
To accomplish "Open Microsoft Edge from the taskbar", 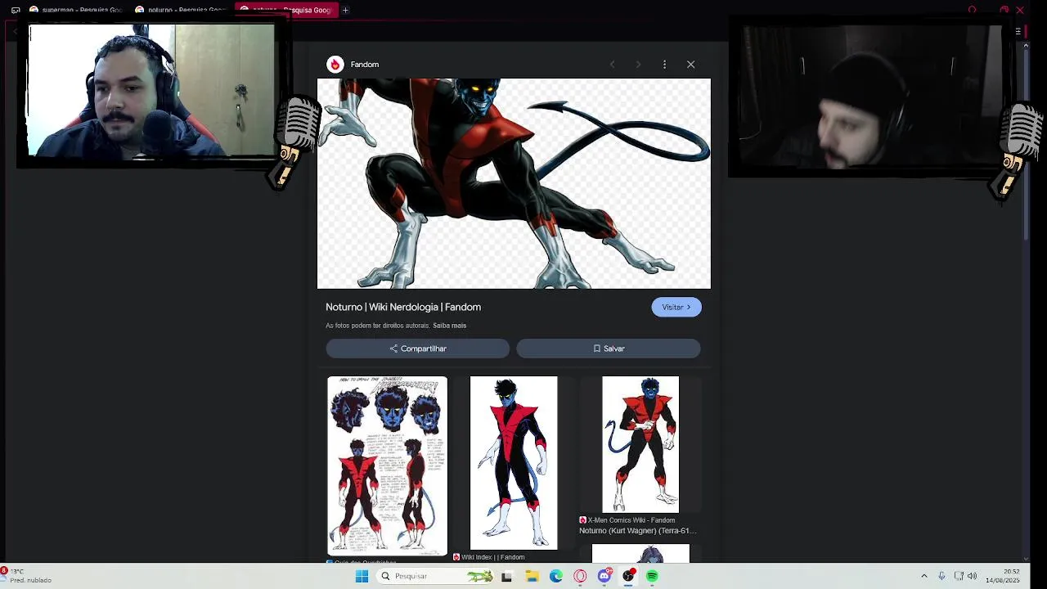I will [556, 576].
